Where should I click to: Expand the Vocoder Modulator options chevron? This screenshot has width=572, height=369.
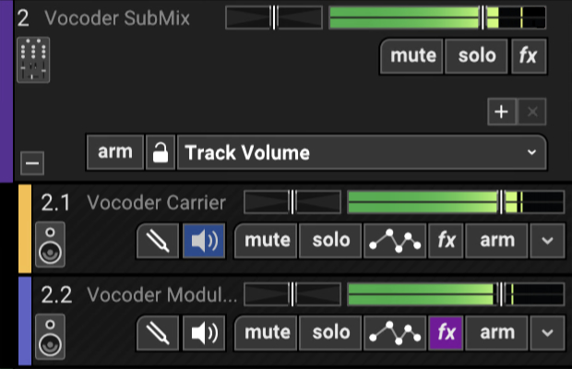click(547, 333)
